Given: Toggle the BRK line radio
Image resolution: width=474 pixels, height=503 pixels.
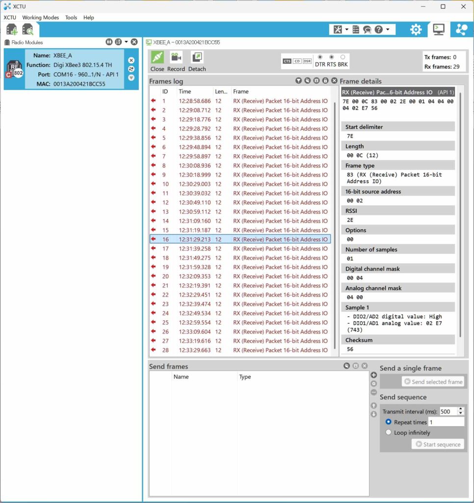Looking at the screenshot, I should (342, 57).
